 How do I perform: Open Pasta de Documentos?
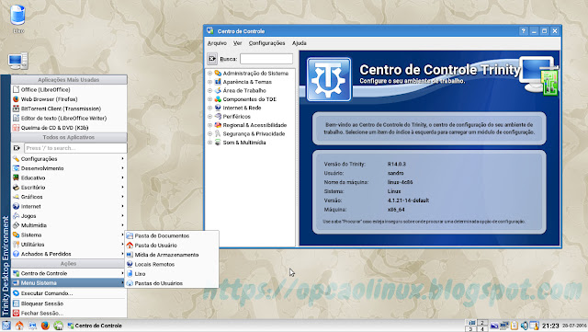(172, 235)
